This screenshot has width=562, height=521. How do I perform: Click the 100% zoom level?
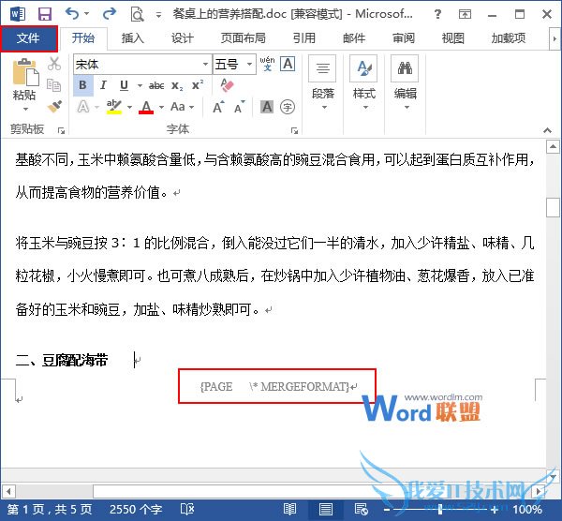pos(526,509)
